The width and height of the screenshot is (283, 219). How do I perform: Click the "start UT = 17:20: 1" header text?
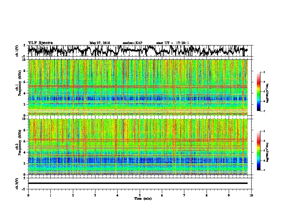173,43
